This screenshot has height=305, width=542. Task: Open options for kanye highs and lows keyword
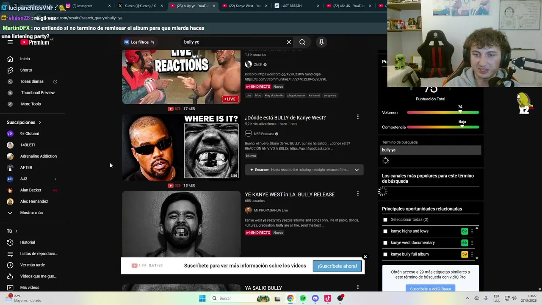472,231
